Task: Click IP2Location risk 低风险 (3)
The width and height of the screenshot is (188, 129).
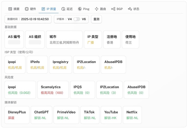Action: (108, 93)
